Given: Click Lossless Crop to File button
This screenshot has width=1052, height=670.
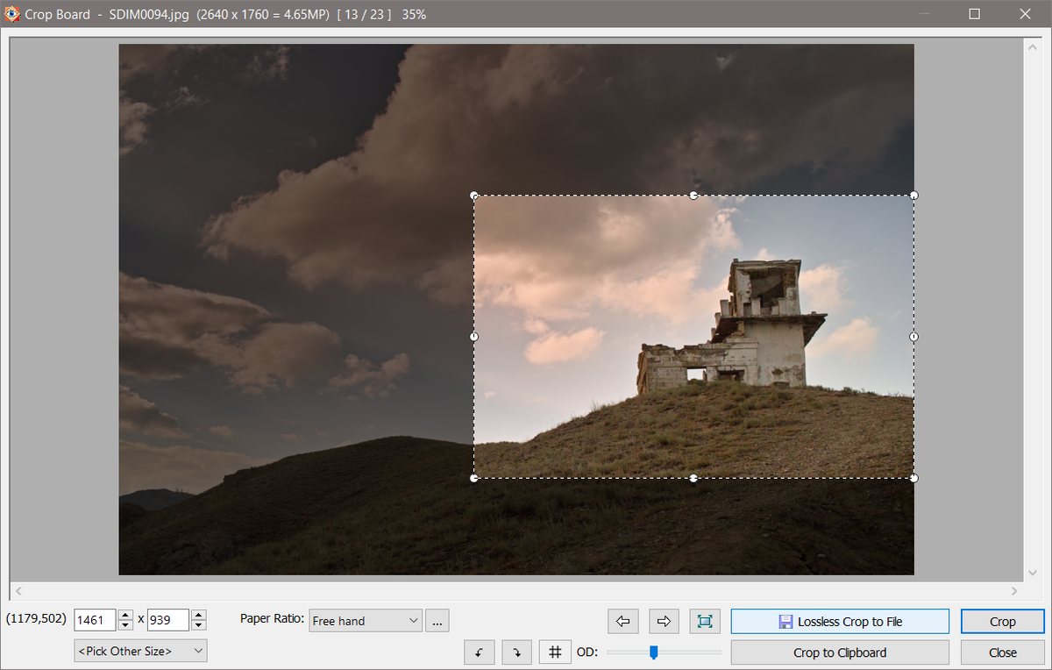Looking at the screenshot, I should [840, 621].
